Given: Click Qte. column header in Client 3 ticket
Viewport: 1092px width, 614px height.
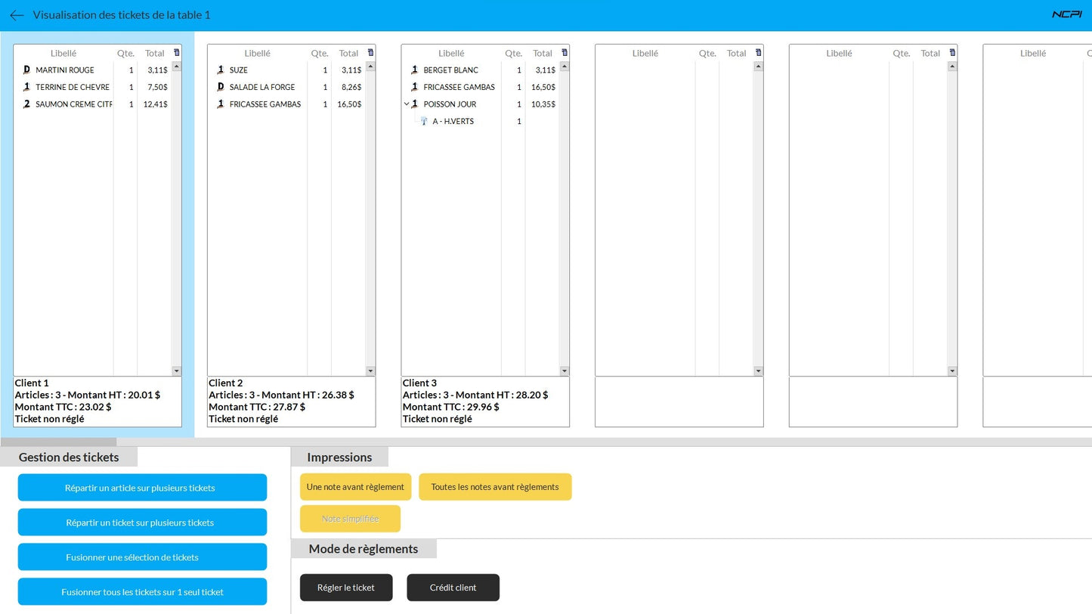Looking at the screenshot, I should tap(513, 53).
